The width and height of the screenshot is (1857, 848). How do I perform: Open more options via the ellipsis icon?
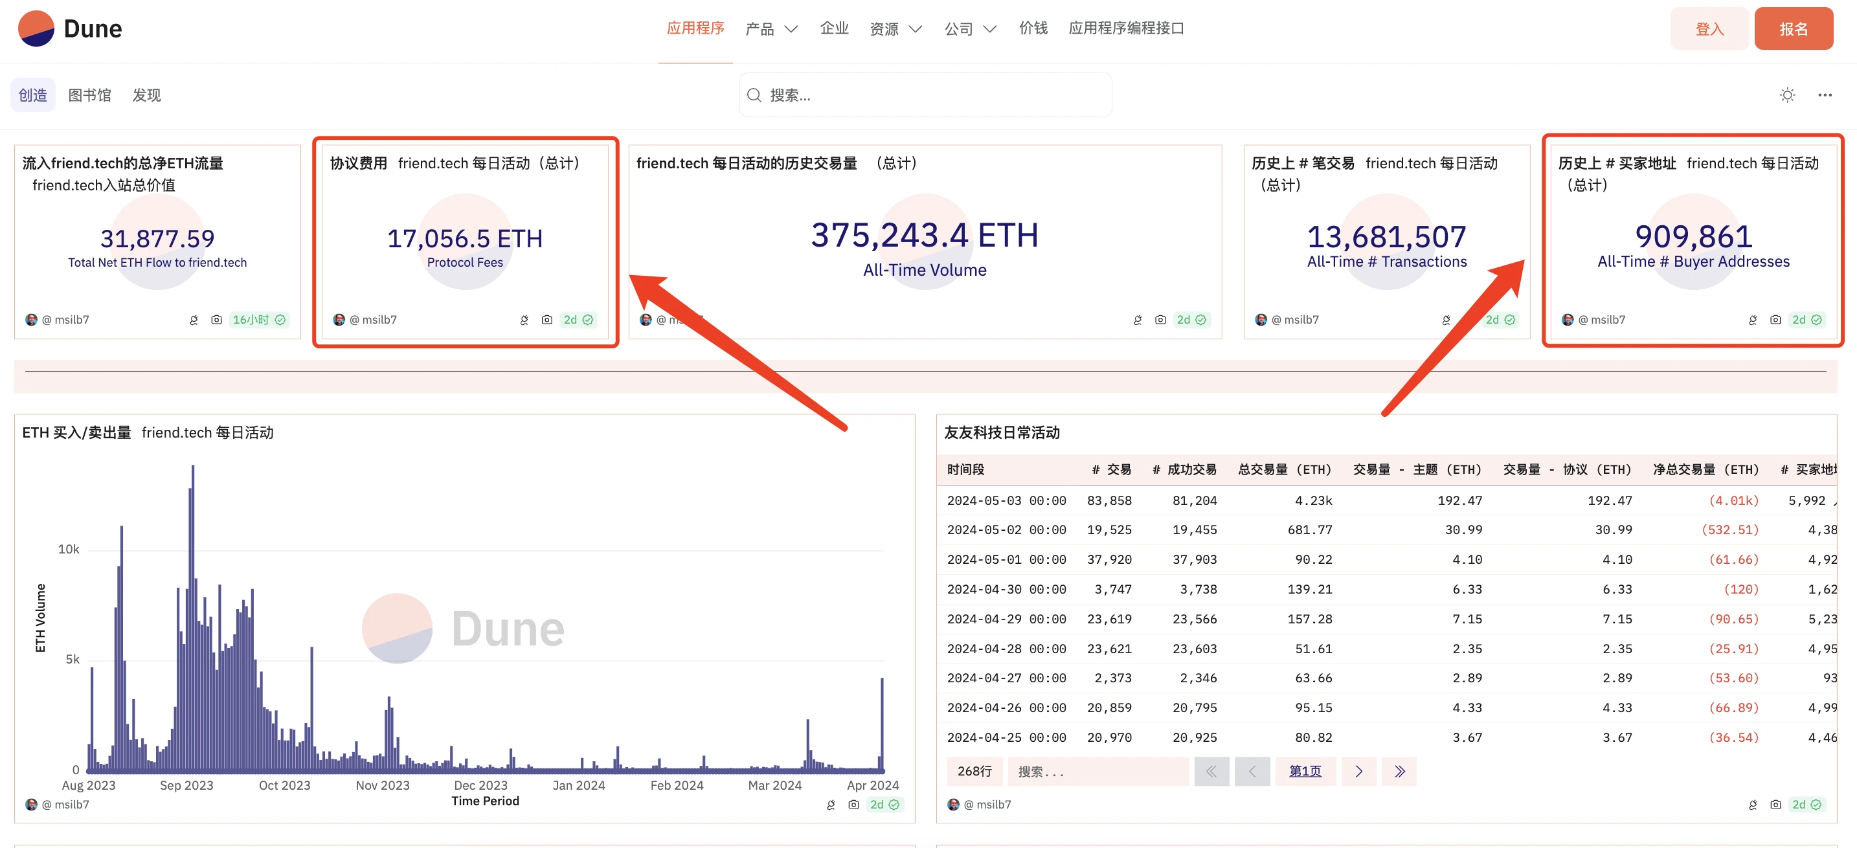pos(1825,95)
